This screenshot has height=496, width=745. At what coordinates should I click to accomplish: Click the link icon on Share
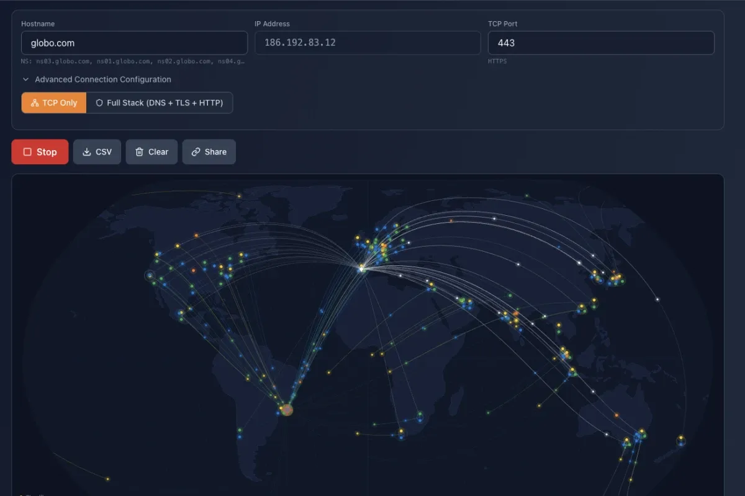pos(196,152)
